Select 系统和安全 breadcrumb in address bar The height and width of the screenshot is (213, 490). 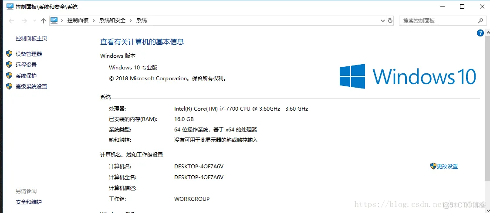(112, 20)
